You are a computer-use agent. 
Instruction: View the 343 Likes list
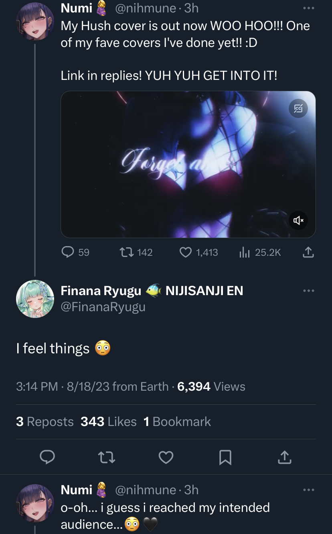click(x=108, y=422)
